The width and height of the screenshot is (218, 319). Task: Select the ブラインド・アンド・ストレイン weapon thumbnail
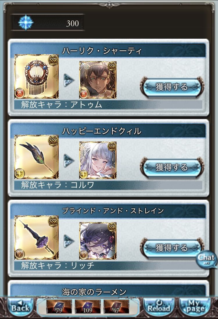[37, 238]
